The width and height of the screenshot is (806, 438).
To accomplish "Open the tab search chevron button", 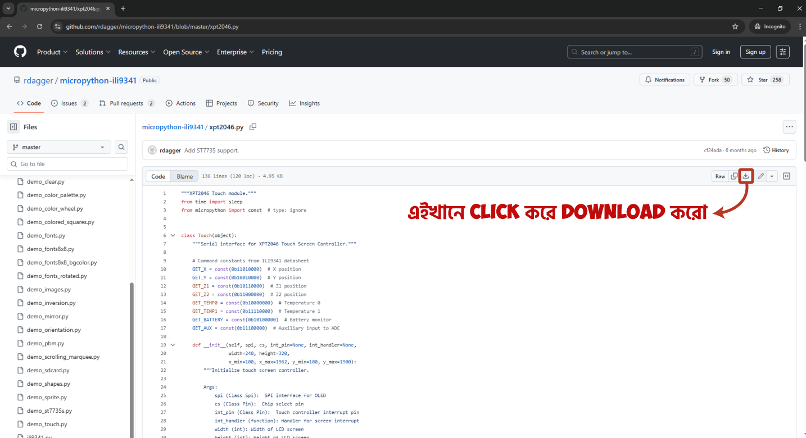I will [8, 8].
